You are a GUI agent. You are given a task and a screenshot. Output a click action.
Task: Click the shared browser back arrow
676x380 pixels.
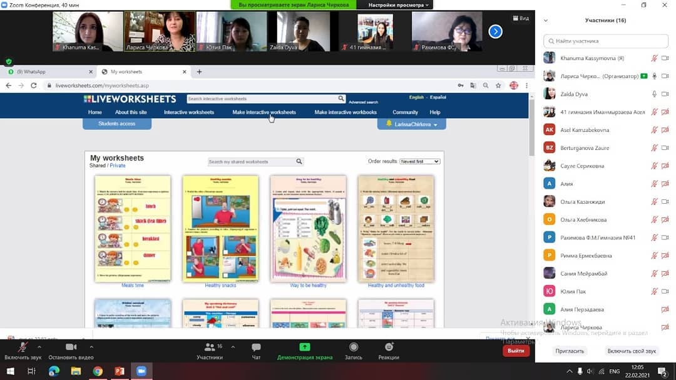tap(9, 86)
